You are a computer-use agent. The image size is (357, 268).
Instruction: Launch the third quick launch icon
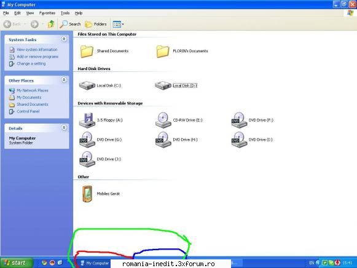pos(60,262)
